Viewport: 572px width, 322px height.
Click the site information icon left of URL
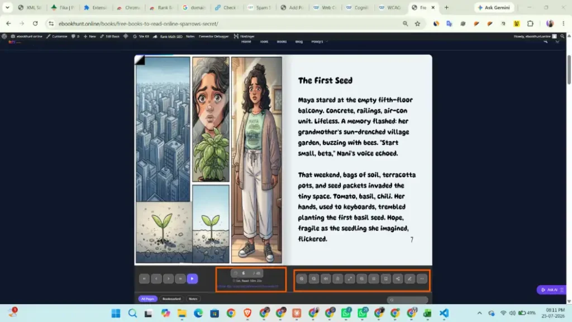point(51,23)
